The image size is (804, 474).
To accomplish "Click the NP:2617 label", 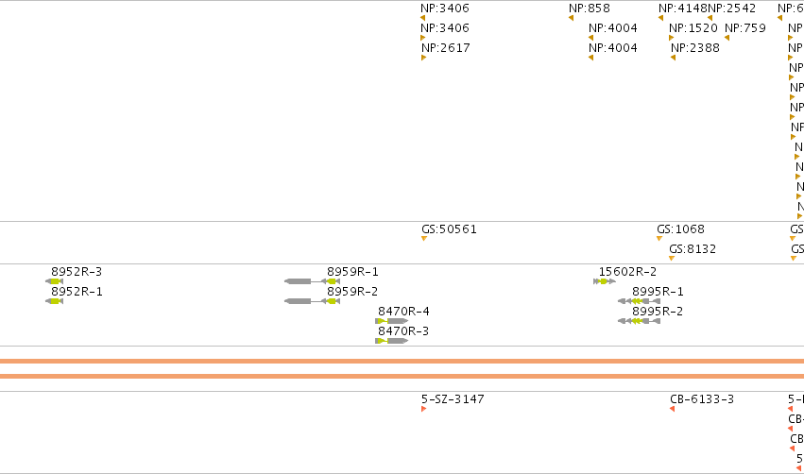I will pyautogui.click(x=446, y=47).
